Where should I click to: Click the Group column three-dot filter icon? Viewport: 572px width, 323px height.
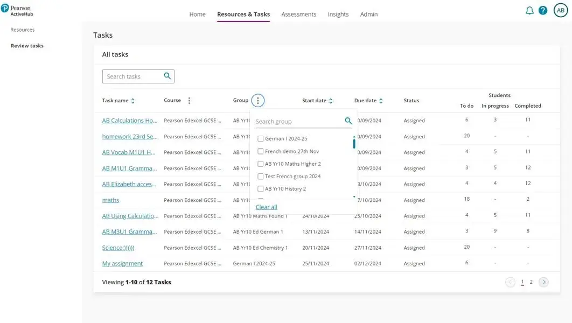click(258, 101)
